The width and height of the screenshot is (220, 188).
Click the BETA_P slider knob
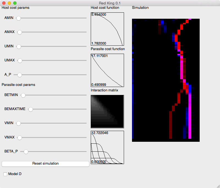point(26,152)
